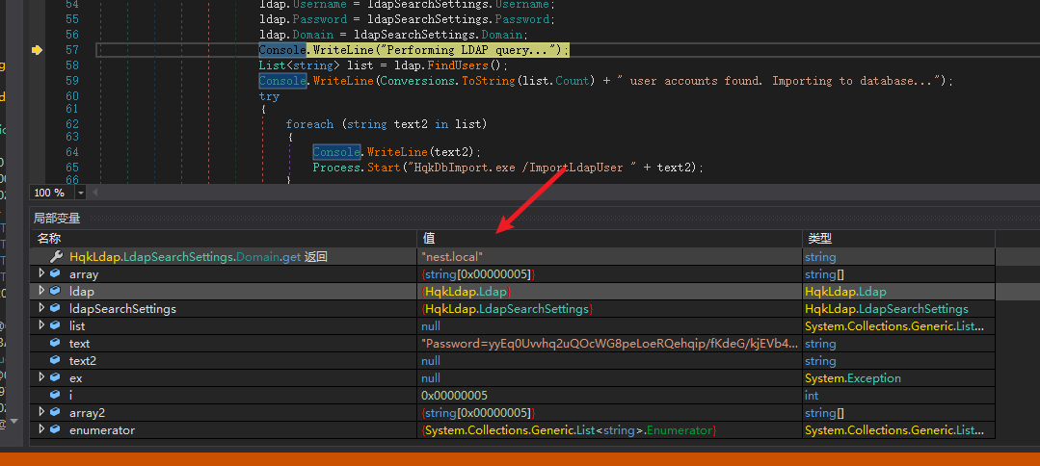
Task: Click the cube icon of enumerator variable
Action: pyautogui.click(x=56, y=429)
